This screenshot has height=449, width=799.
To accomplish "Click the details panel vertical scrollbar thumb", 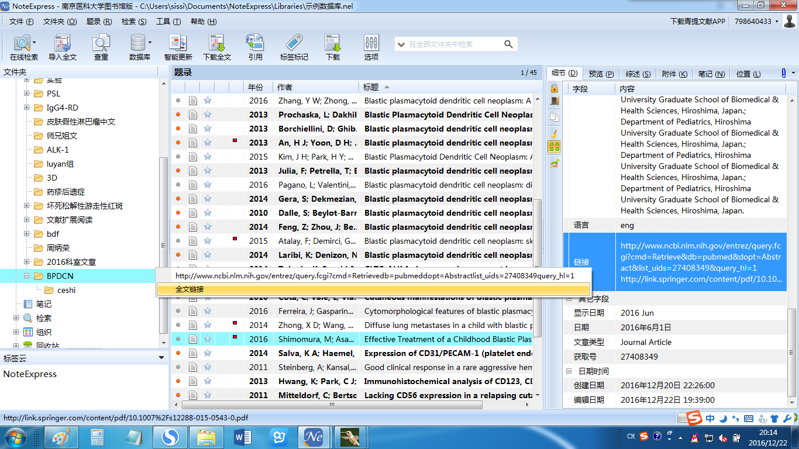I will (792, 353).
